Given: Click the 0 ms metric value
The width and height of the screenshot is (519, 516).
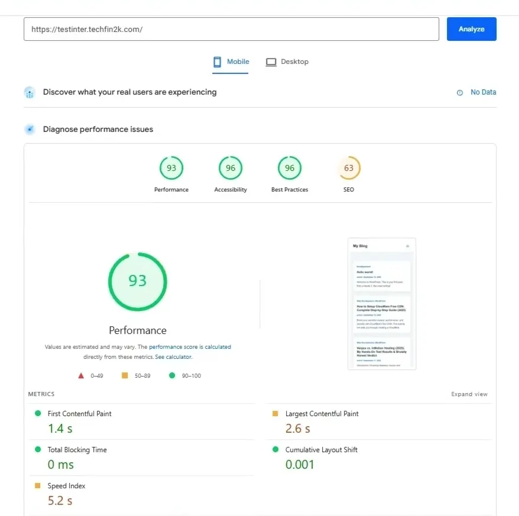Looking at the screenshot, I should pyautogui.click(x=60, y=465).
